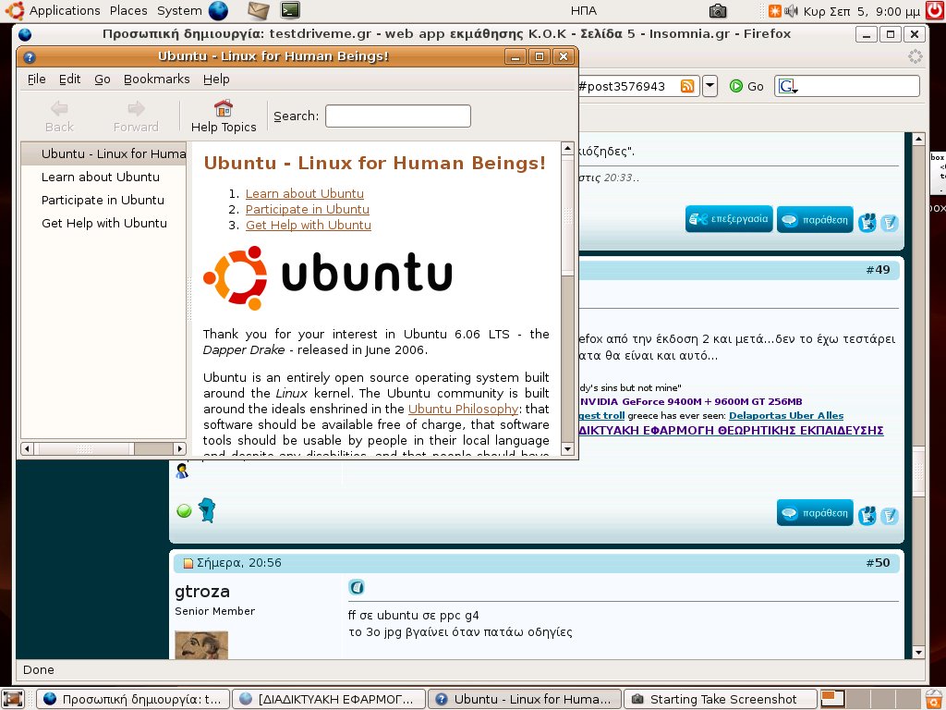Click the quick reply icon beside the επεξεργασία button
This screenshot has width=946, height=710.
coord(890,223)
